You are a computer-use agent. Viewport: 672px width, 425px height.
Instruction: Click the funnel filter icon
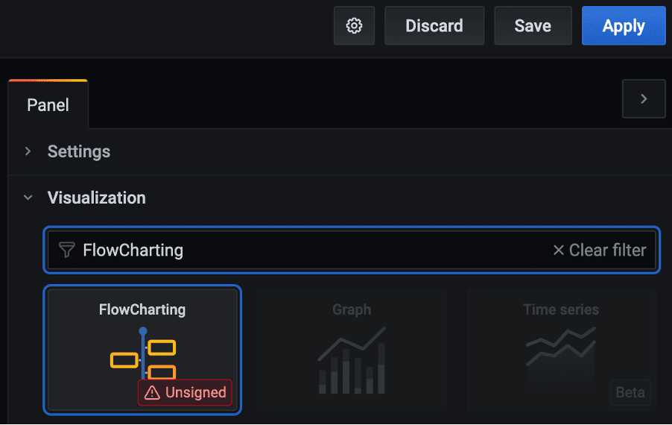[x=67, y=251]
